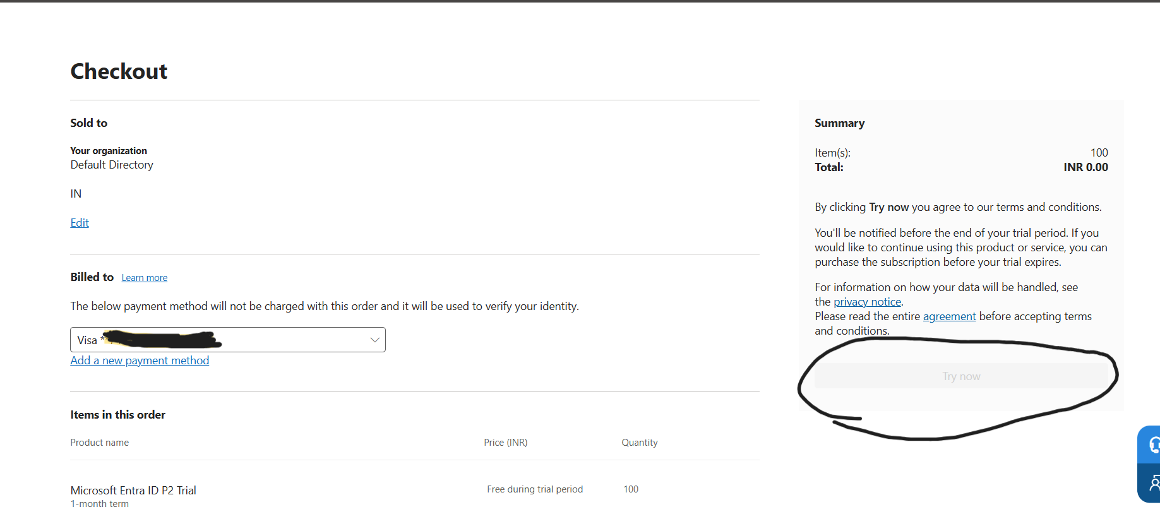The width and height of the screenshot is (1160, 519).
Task: Click the Free during trial period text
Action: point(535,489)
